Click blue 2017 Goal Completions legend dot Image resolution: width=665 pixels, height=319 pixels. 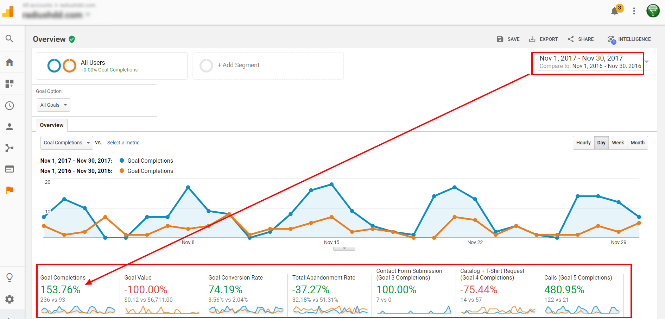click(122, 161)
